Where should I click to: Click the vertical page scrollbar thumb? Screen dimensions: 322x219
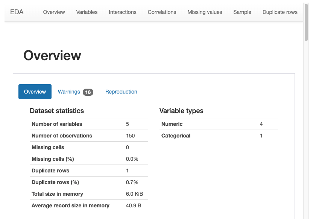pyautogui.click(x=306, y=23)
